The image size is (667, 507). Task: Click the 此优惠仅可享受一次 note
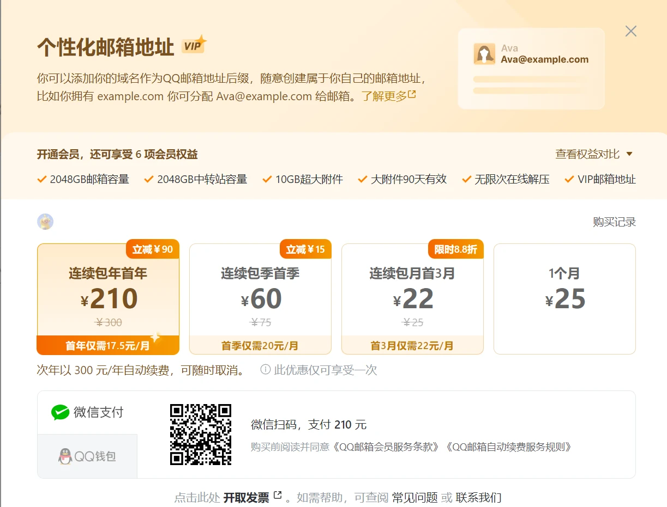326,370
